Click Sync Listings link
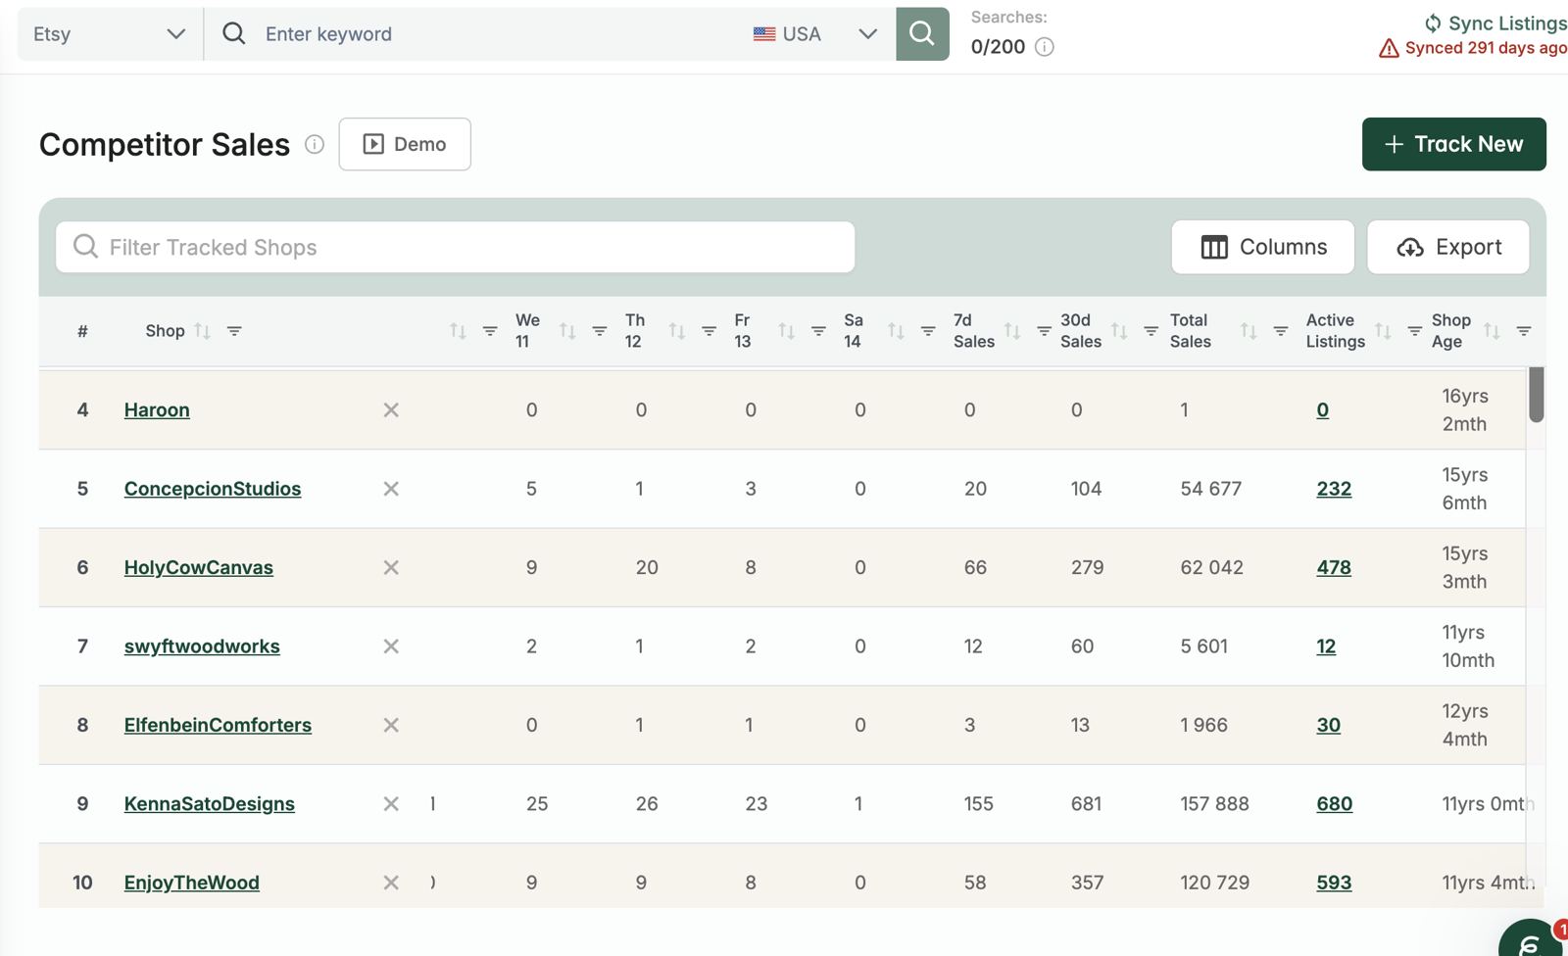 click(1495, 23)
